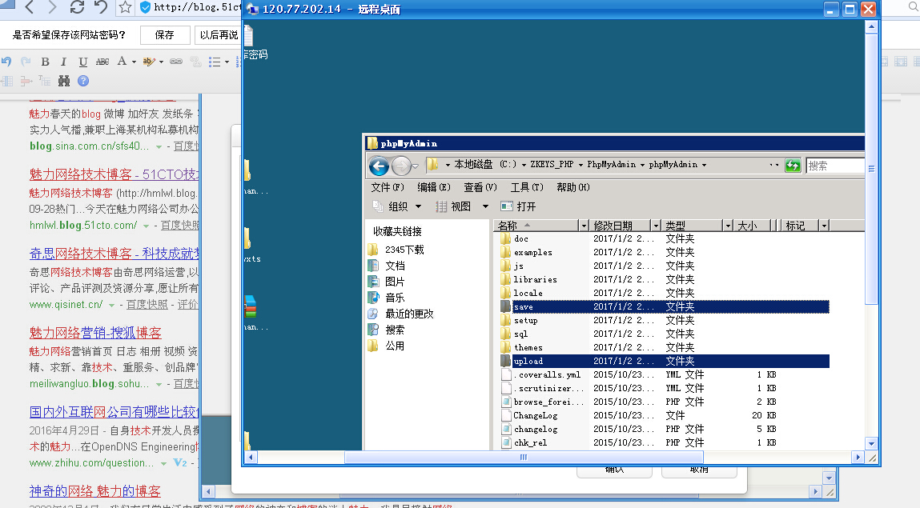Open 名称 column filter dropdown
The width and height of the screenshot is (920, 508).
(583, 226)
